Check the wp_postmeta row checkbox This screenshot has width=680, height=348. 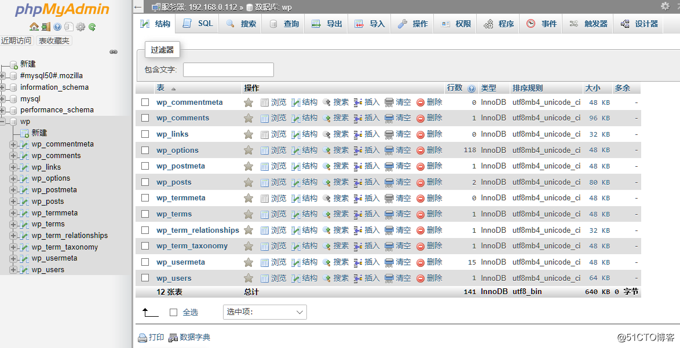(x=145, y=166)
